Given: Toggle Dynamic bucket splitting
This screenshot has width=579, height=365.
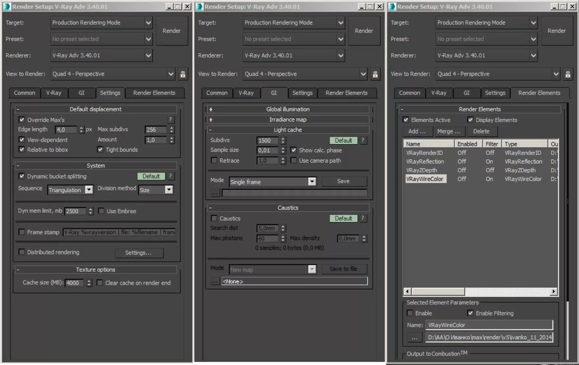Looking at the screenshot, I should click(x=22, y=176).
